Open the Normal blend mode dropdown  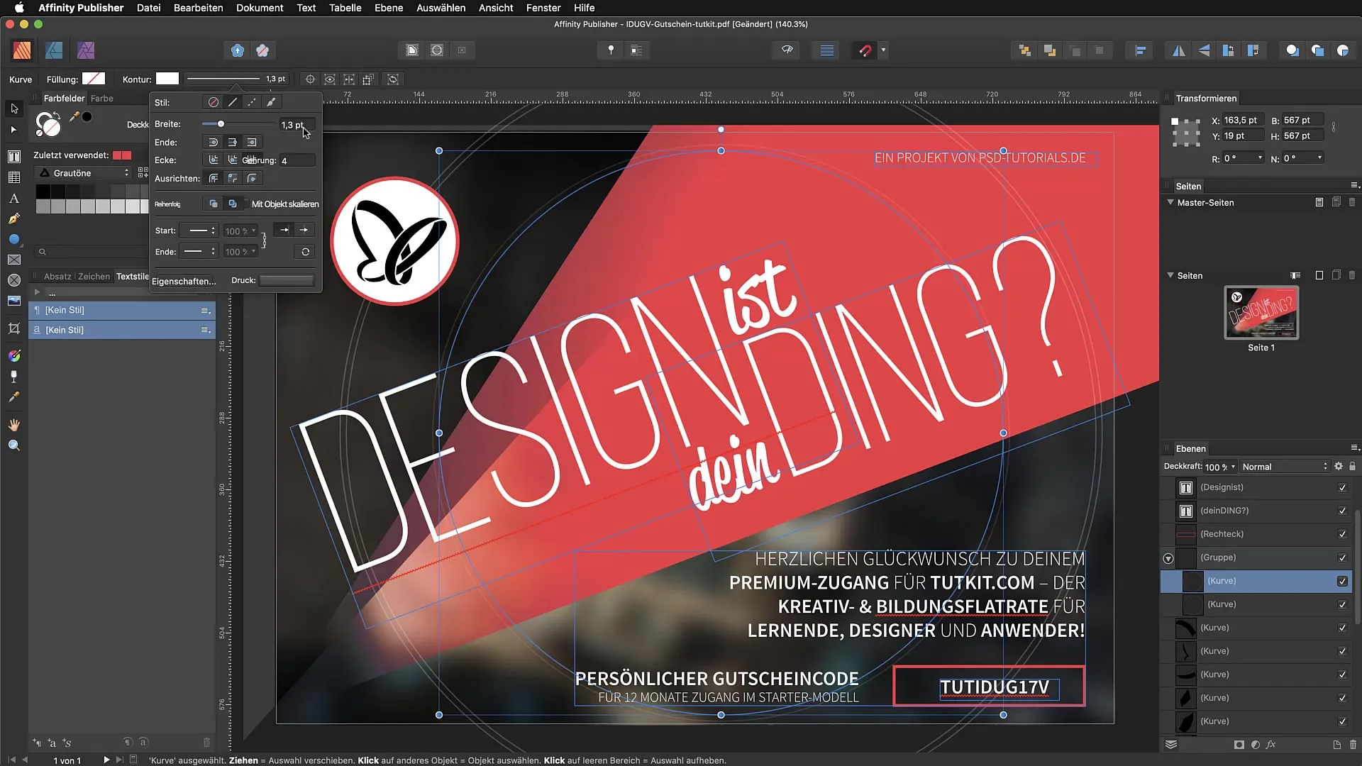[1284, 466]
